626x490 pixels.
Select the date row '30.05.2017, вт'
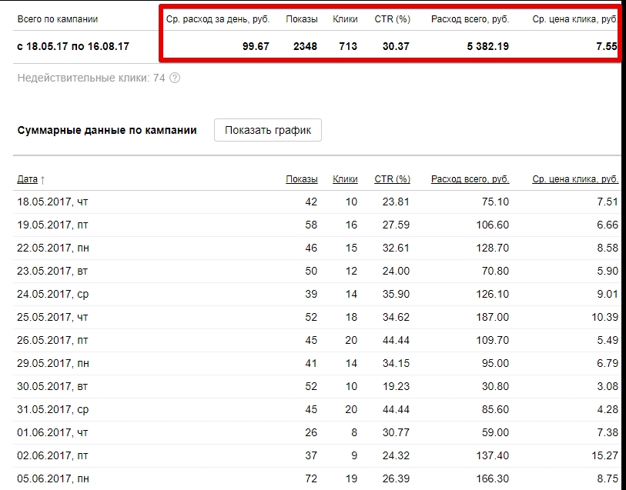[x=317, y=387]
